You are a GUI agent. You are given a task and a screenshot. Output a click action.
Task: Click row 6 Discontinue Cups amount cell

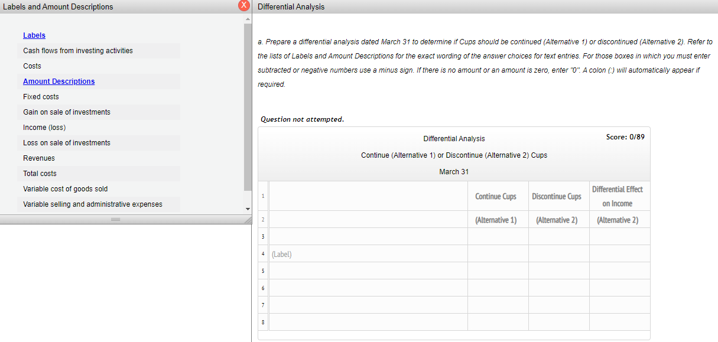coord(559,288)
